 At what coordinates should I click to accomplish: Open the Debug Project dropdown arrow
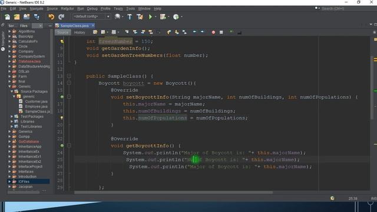click(x=168, y=17)
